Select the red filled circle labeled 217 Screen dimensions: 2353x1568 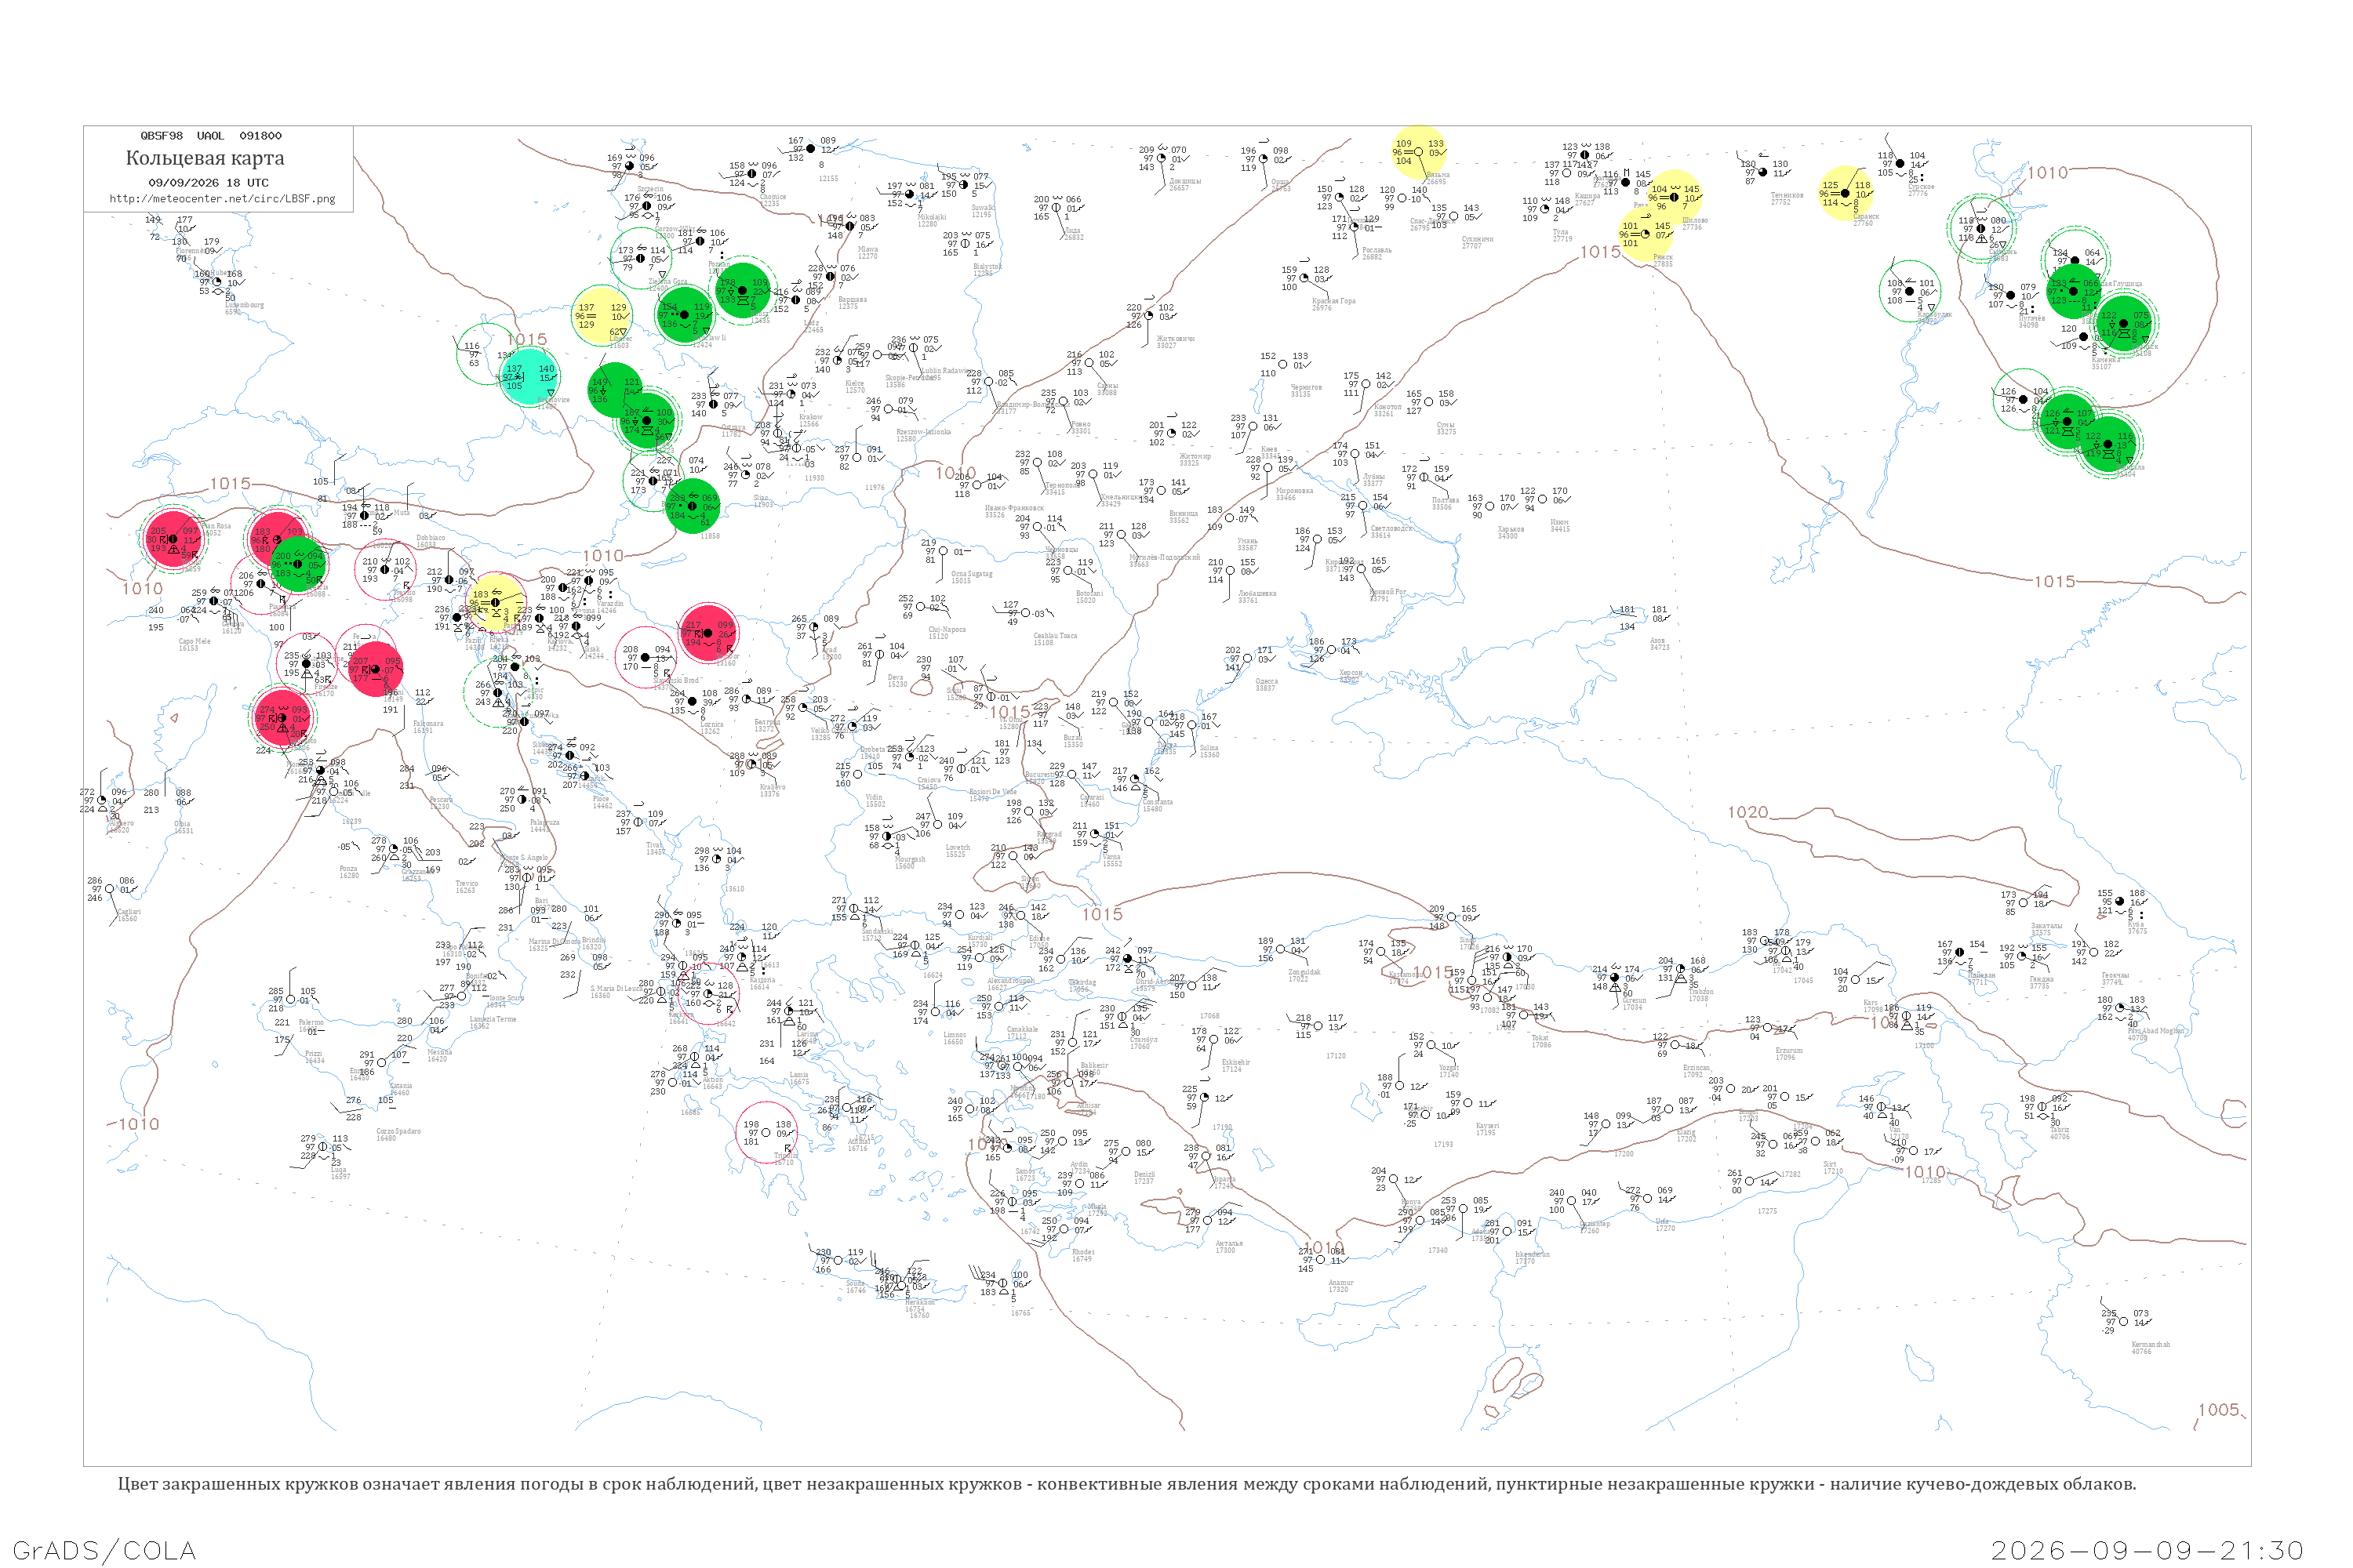(708, 633)
